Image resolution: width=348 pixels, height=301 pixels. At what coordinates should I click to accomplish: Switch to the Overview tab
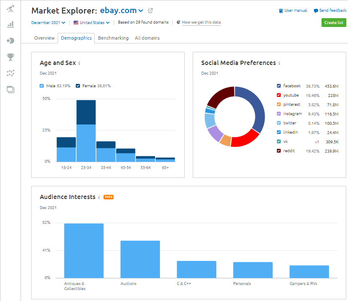point(44,38)
